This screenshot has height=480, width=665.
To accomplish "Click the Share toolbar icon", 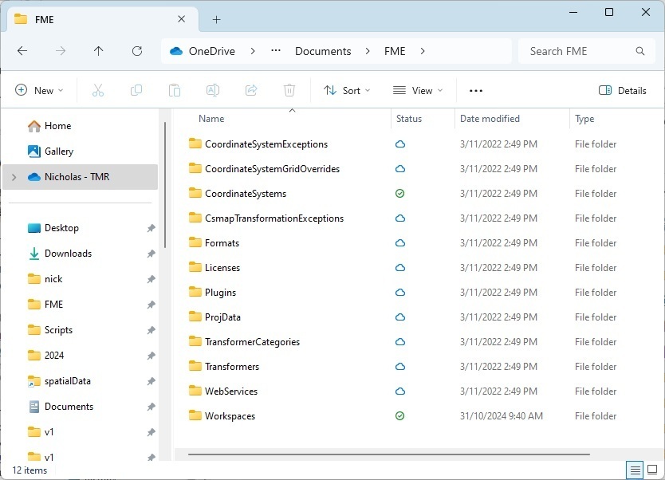I will 251,90.
